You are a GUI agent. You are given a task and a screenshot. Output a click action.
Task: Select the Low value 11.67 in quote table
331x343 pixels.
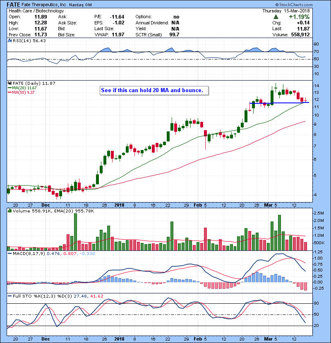click(x=41, y=29)
